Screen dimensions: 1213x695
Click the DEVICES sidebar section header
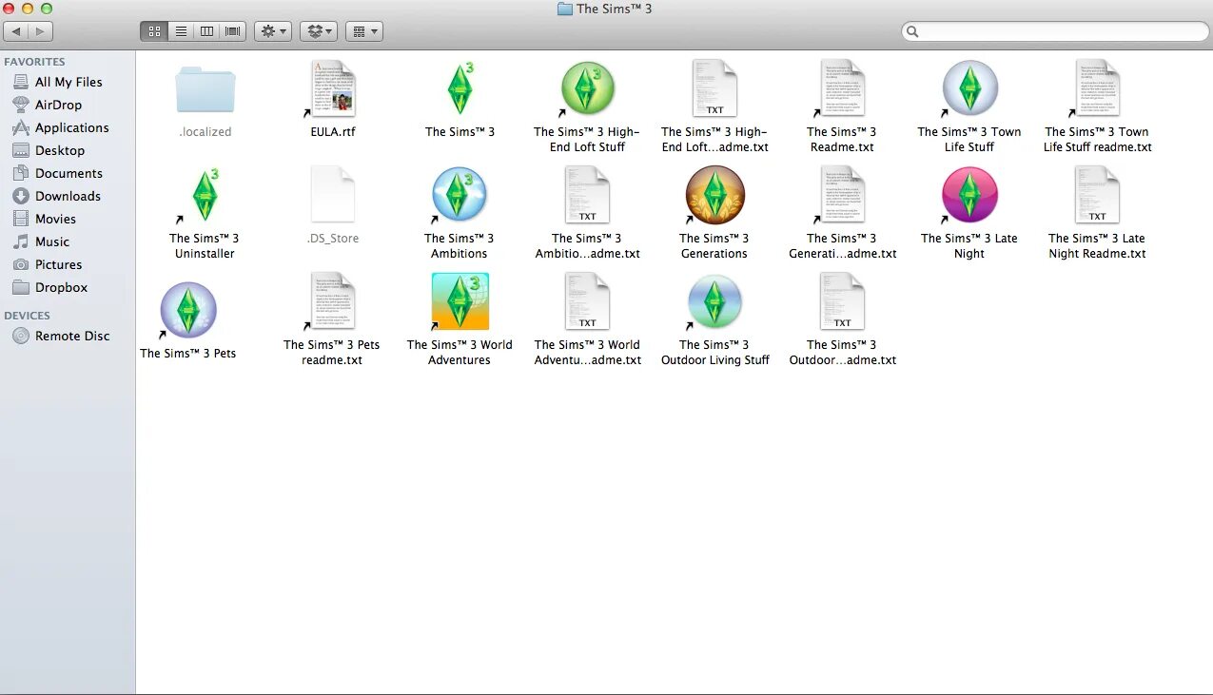point(27,316)
